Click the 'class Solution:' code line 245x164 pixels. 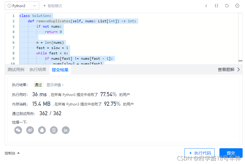(x=36, y=16)
